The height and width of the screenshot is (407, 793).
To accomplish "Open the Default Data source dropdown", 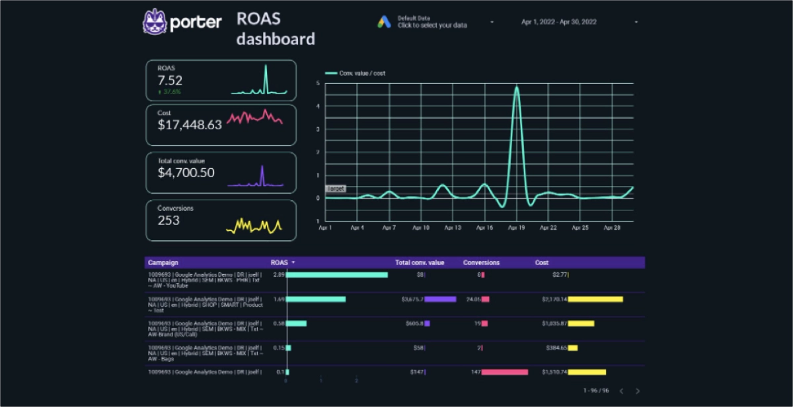I will tap(492, 22).
